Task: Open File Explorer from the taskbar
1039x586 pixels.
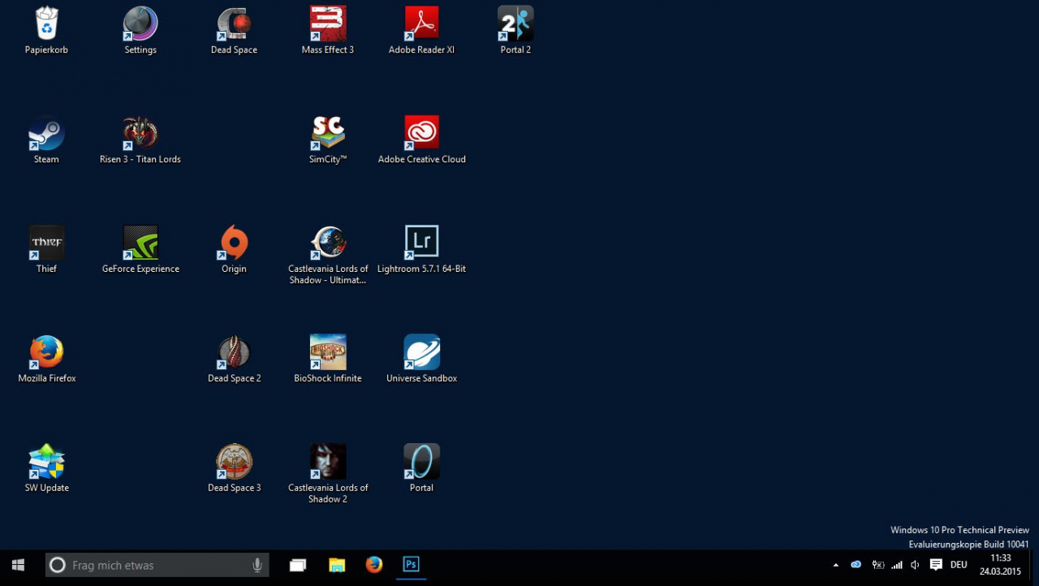Action: (337, 565)
